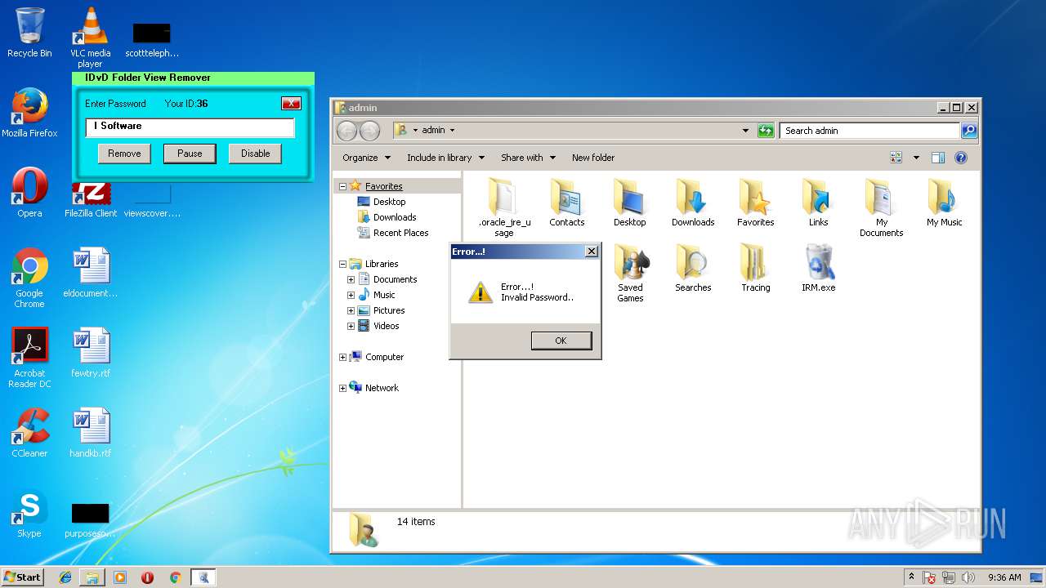Open the Opera desktop shortcut
The width and height of the screenshot is (1046, 588).
(x=29, y=193)
